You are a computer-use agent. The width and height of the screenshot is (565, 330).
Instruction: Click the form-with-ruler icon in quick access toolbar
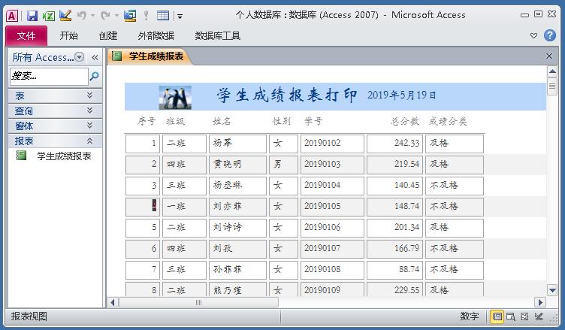pyautogui.click(x=130, y=15)
